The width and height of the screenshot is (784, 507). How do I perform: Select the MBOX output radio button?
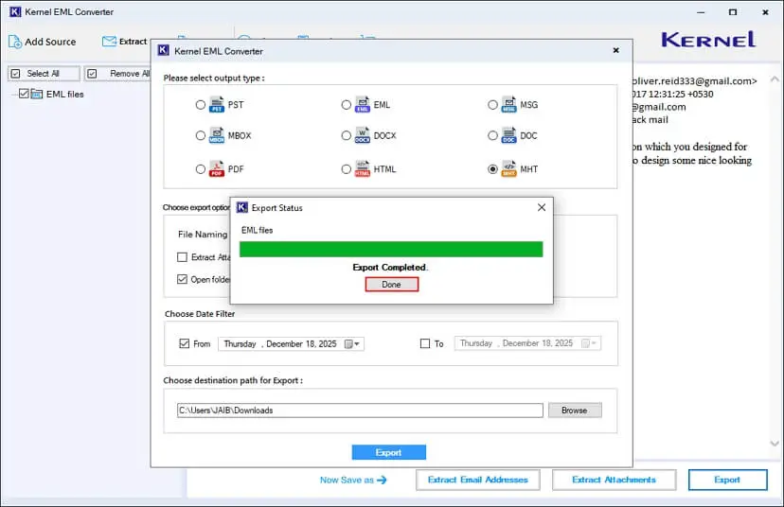[201, 135]
